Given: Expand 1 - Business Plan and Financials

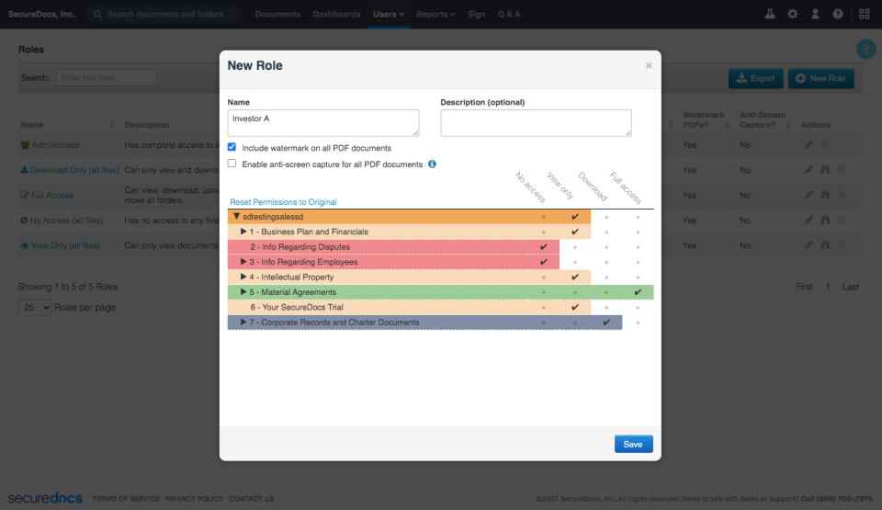Looking at the screenshot, I should click(x=243, y=232).
